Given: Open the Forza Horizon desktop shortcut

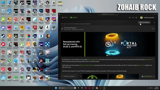Looking at the screenshot, I should tap(9, 29).
